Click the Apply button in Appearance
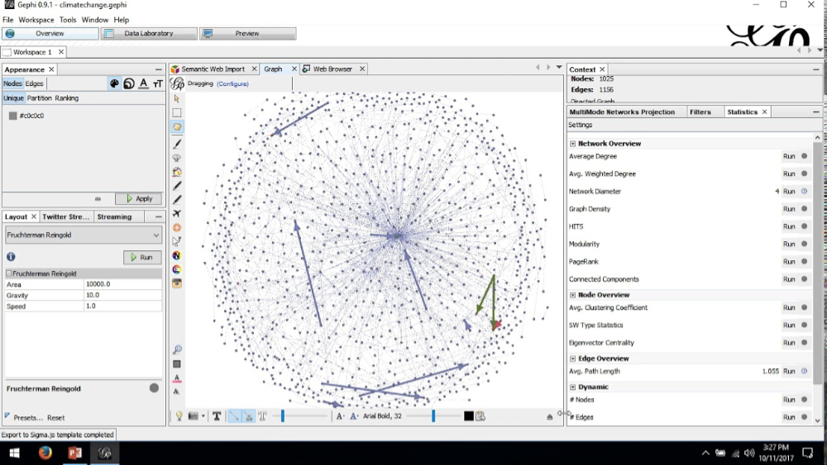 click(139, 198)
